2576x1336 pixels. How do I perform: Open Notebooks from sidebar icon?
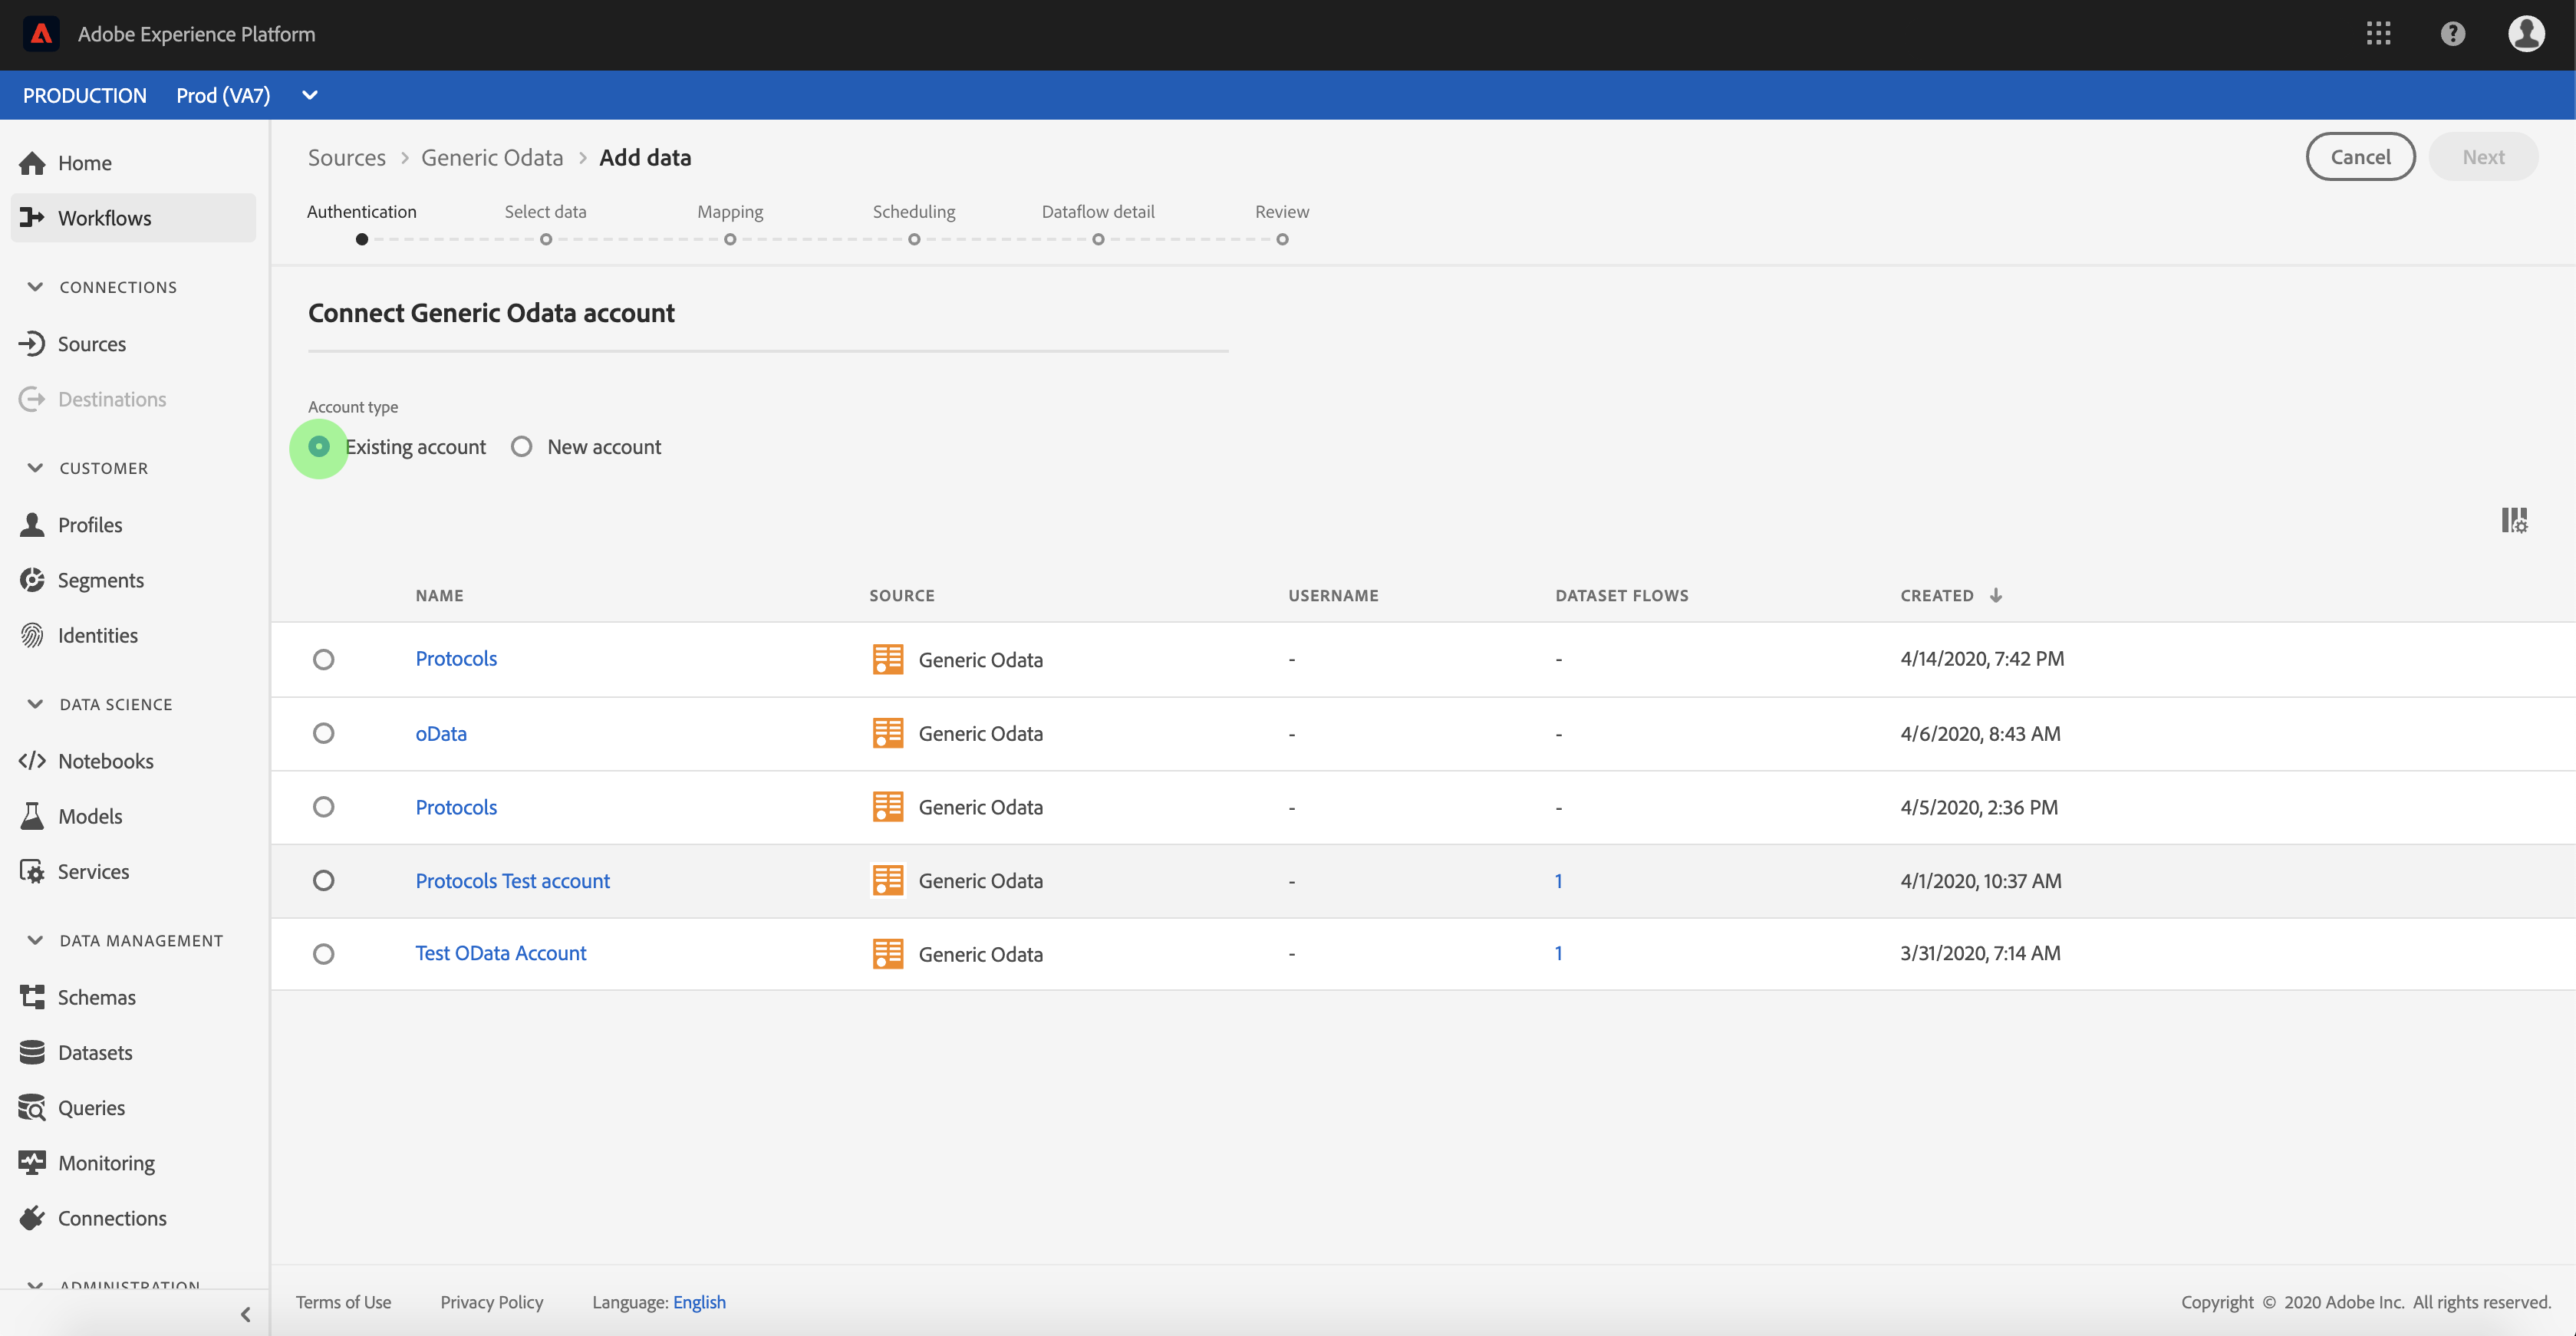click(x=32, y=761)
